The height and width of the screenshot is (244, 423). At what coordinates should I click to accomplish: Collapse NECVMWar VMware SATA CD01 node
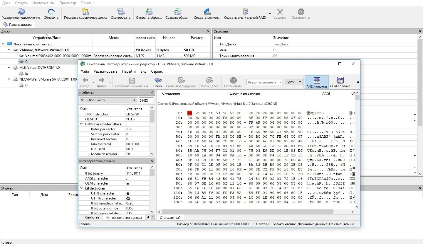click(x=9, y=79)
